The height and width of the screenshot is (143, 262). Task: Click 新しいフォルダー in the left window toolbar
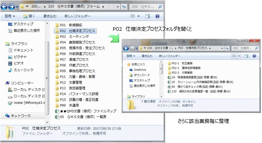click(x=78, y=16)
